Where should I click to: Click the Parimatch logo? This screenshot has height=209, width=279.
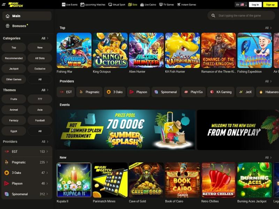(x=16, y=5)
